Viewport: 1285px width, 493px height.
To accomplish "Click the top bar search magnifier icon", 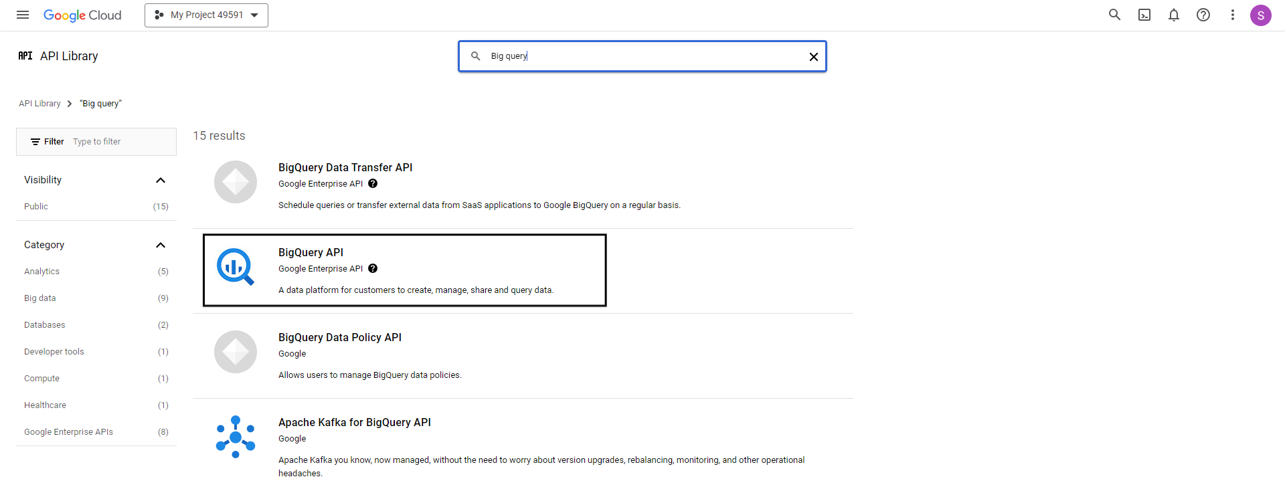I will (x=1114, y=15).
